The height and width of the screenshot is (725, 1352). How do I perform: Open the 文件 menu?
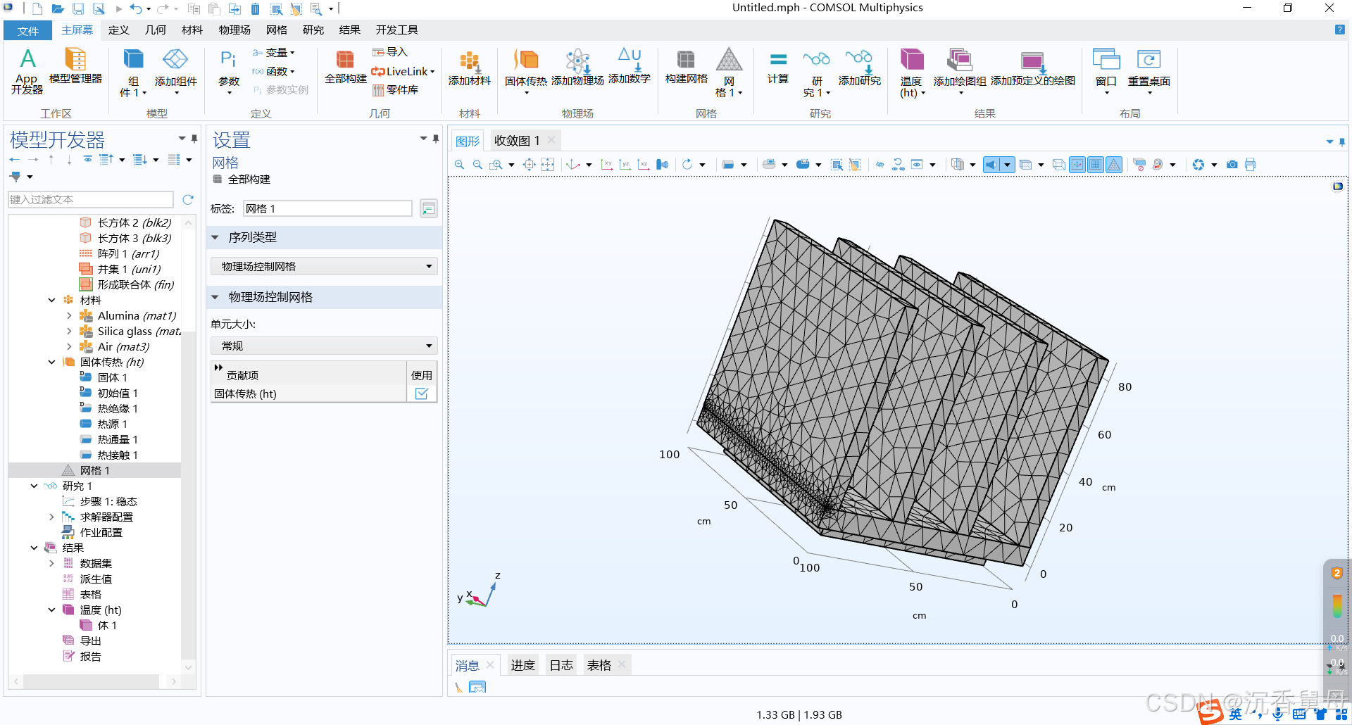[27, 30]
